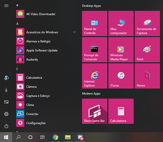Open taskbar search magnifier

[18, 137]
